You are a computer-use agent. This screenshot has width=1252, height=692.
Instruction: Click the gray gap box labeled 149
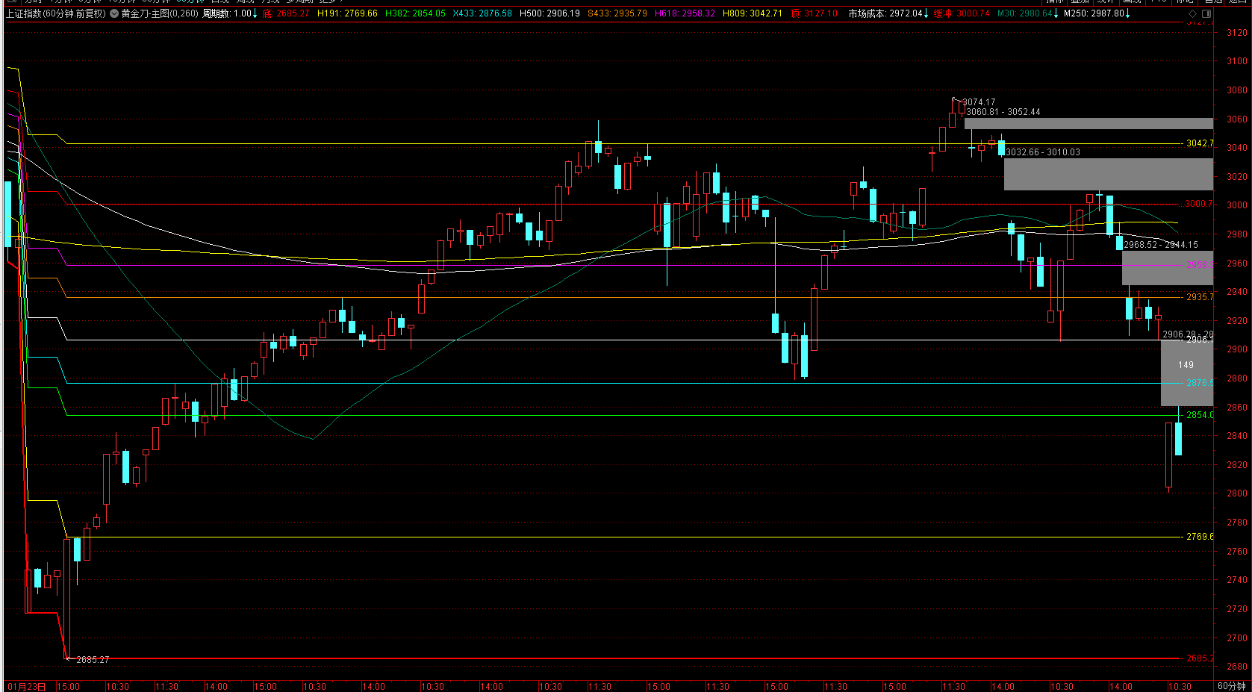click(x=1187, y=373)
